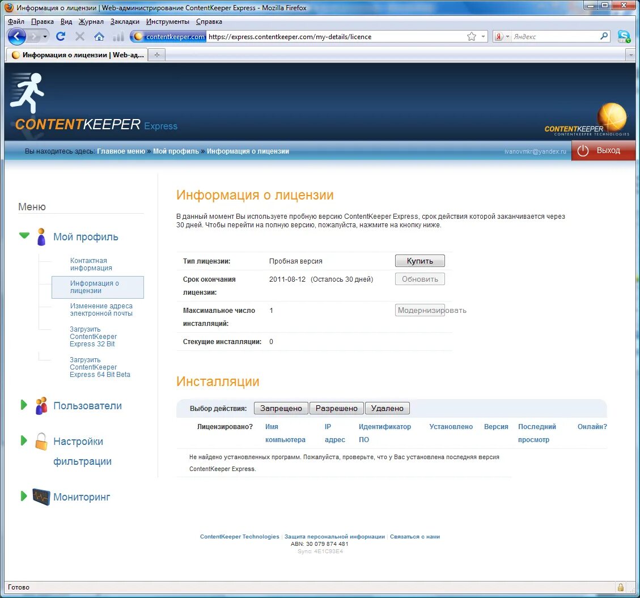
Task: Expand the Мониторинг section arrow
Action: coord(24,496)
